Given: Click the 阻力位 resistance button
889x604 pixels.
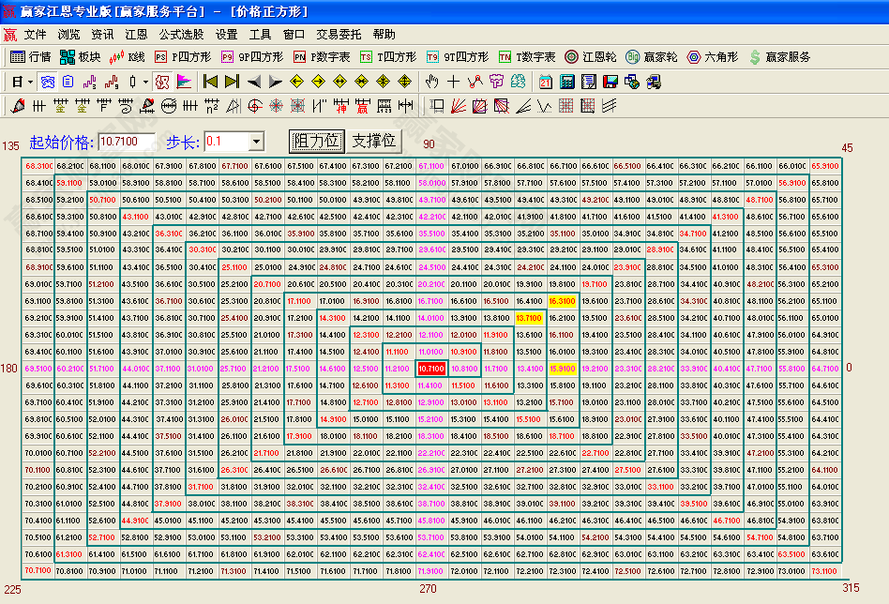Looking at the screenshot, I should pos(316,142).
